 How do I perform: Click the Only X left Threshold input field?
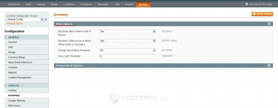[128, 56]
